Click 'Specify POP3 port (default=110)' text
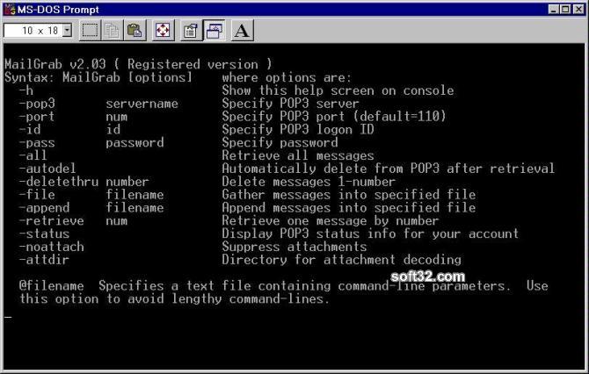 tap(334, 116)
